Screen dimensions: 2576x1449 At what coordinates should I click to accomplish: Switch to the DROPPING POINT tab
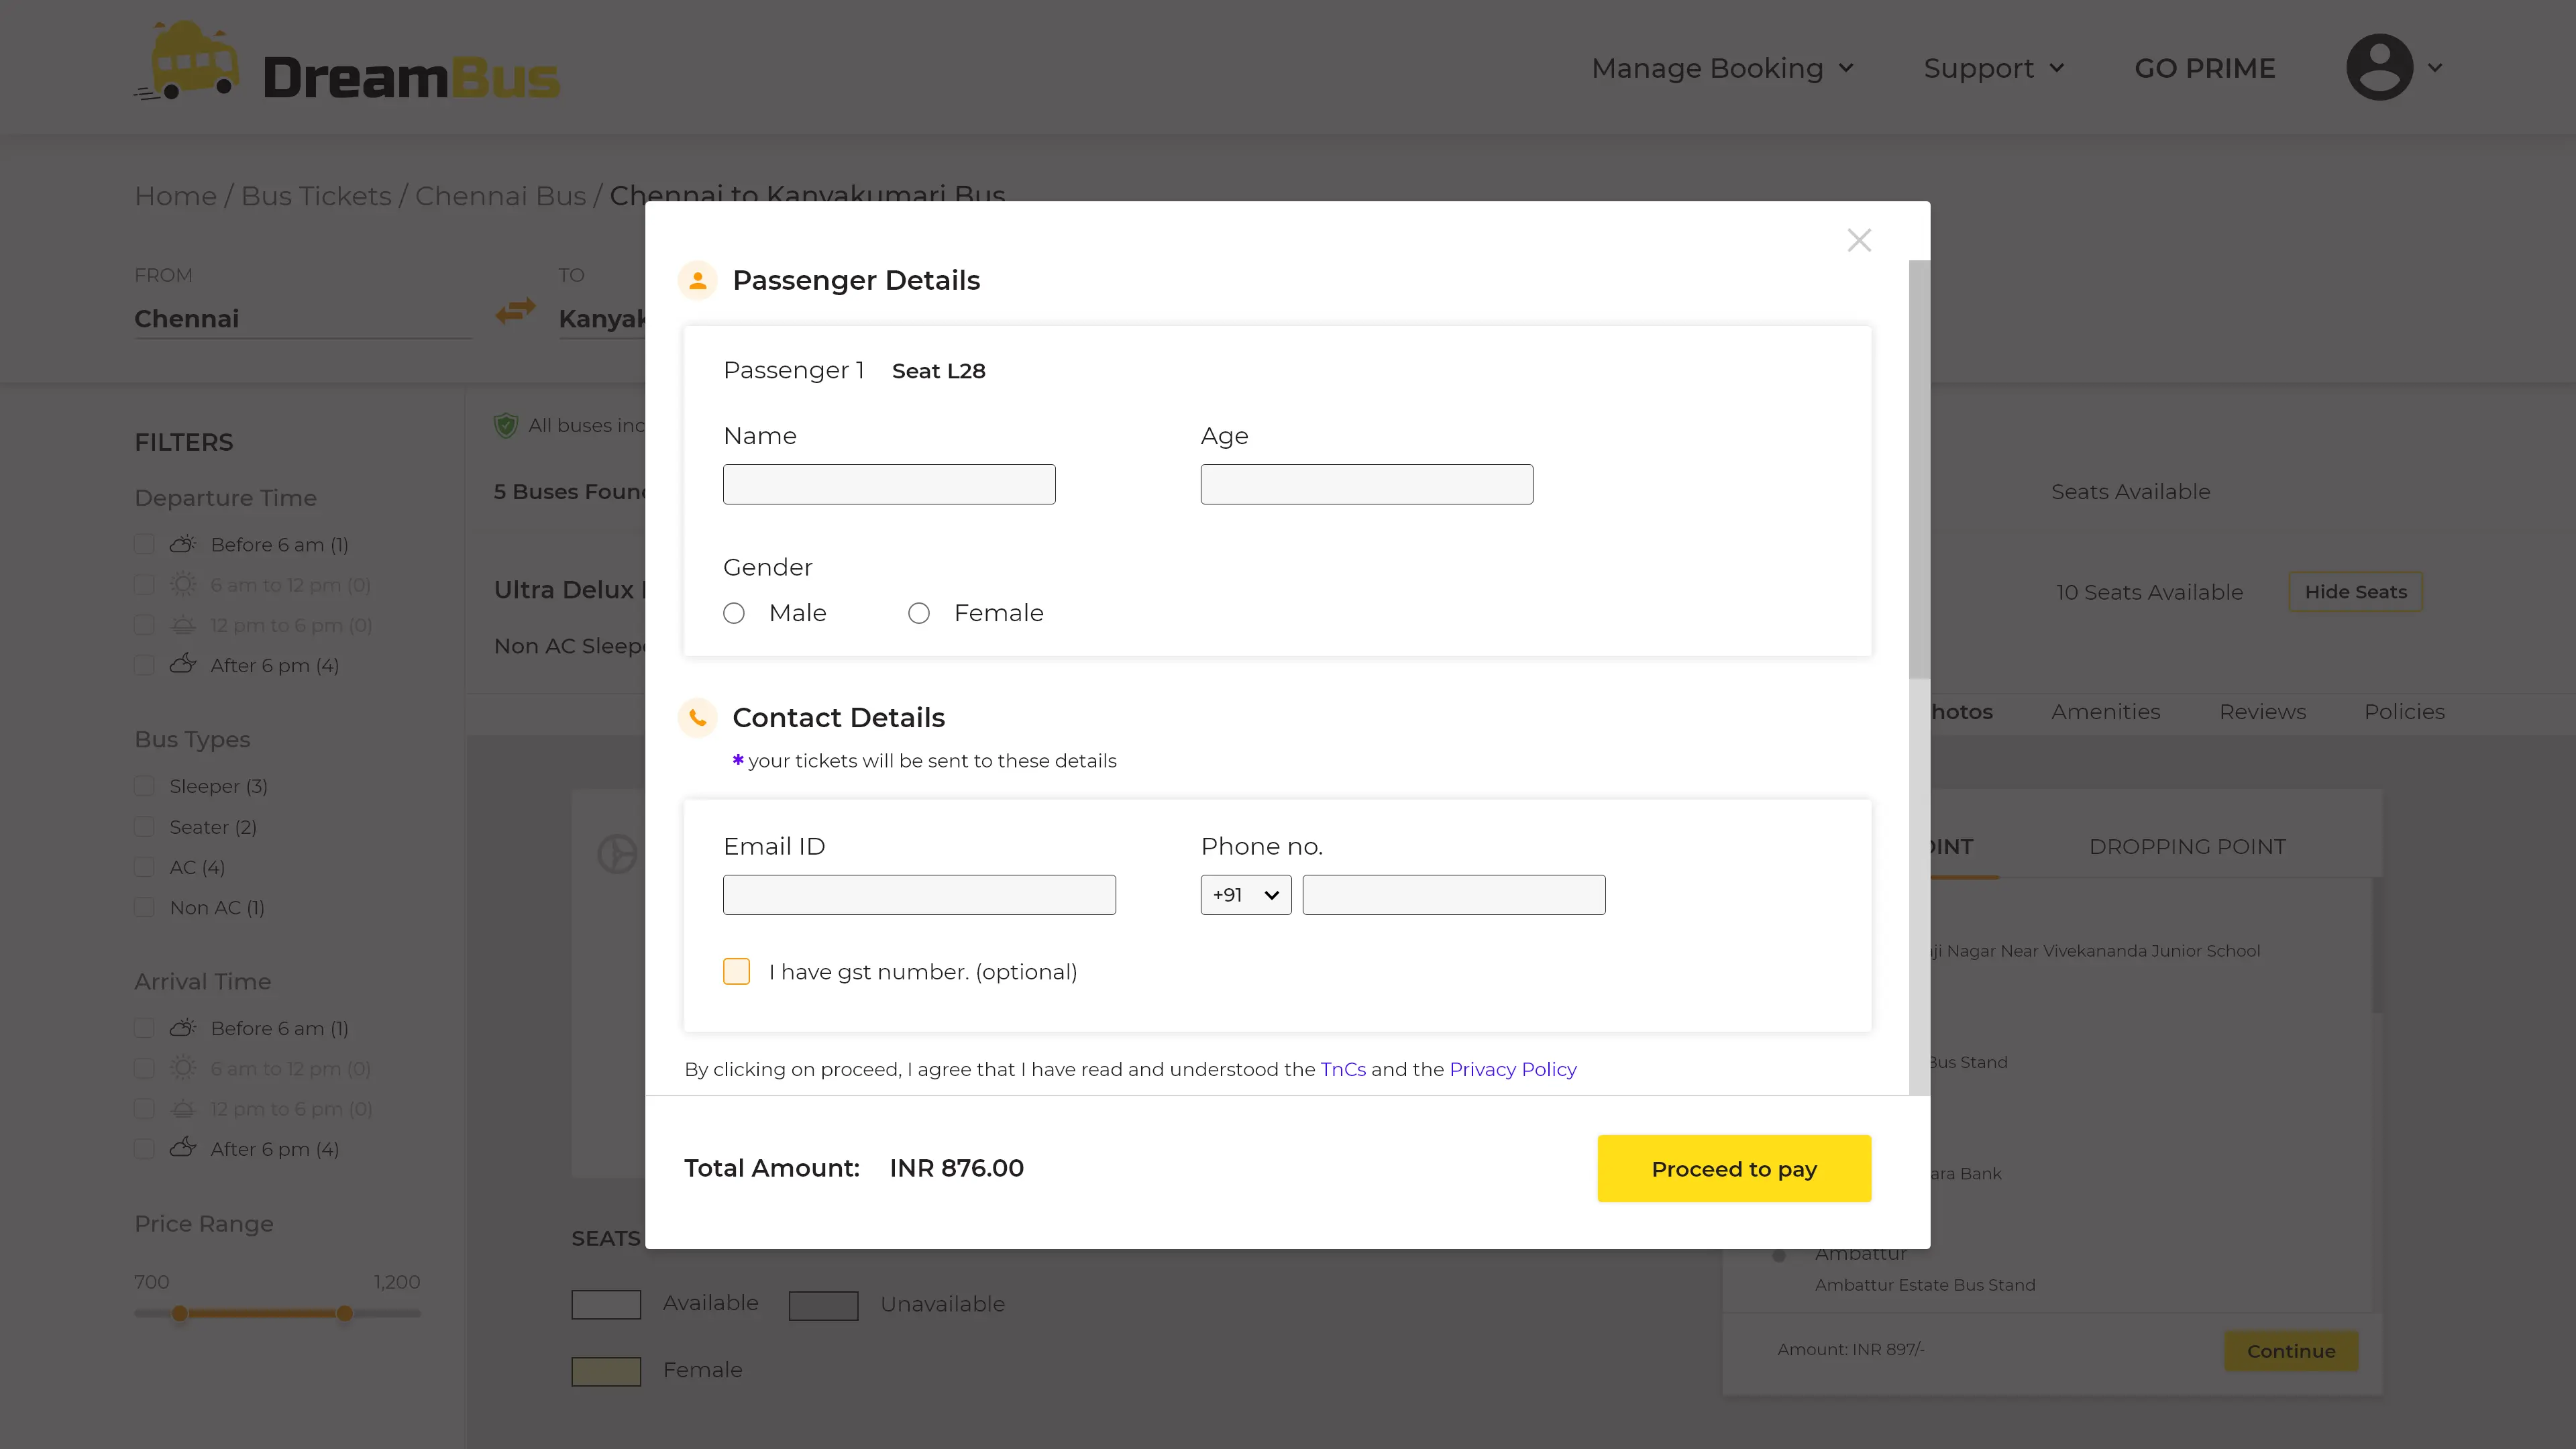click(x=2187, y=847)
